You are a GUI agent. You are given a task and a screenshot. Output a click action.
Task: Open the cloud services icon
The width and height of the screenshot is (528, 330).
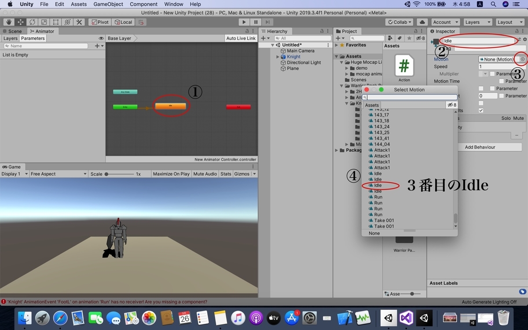click(x=422, y=22)
